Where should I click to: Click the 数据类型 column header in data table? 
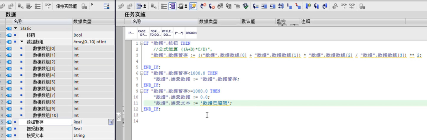pos(93,22)
